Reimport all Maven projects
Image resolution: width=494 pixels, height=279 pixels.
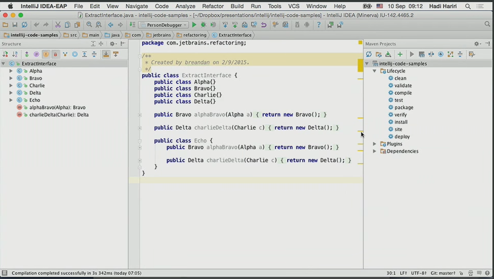tap(368, 54)
